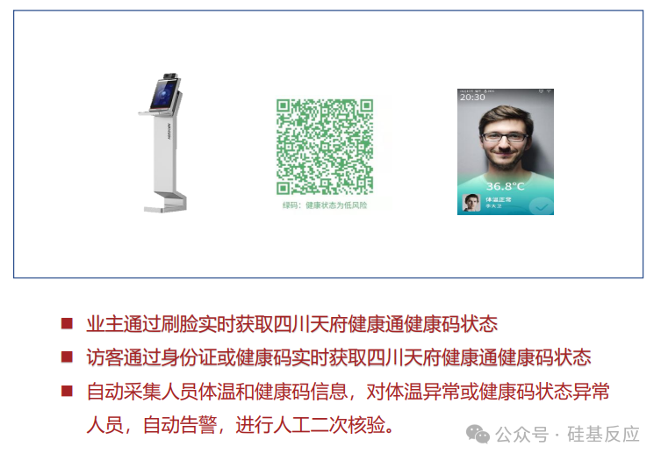Click the 绿码：健康状态为低风险 caption
This screenshot has width=661, height=461.
[x=325, y=205]
